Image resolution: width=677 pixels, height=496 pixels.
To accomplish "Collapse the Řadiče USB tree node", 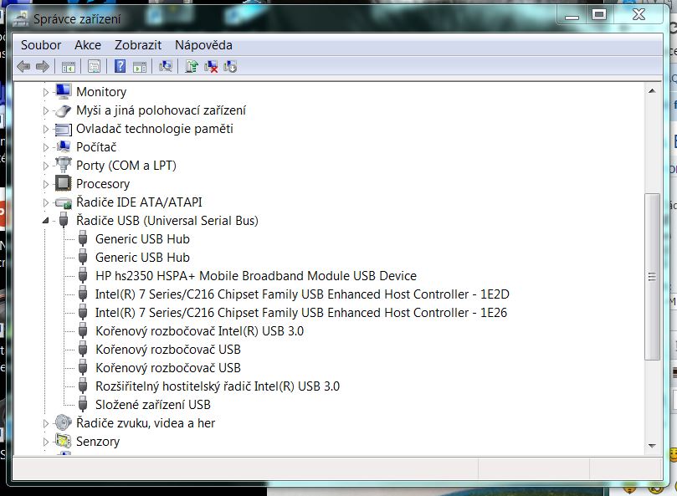I will coord(46,221).
